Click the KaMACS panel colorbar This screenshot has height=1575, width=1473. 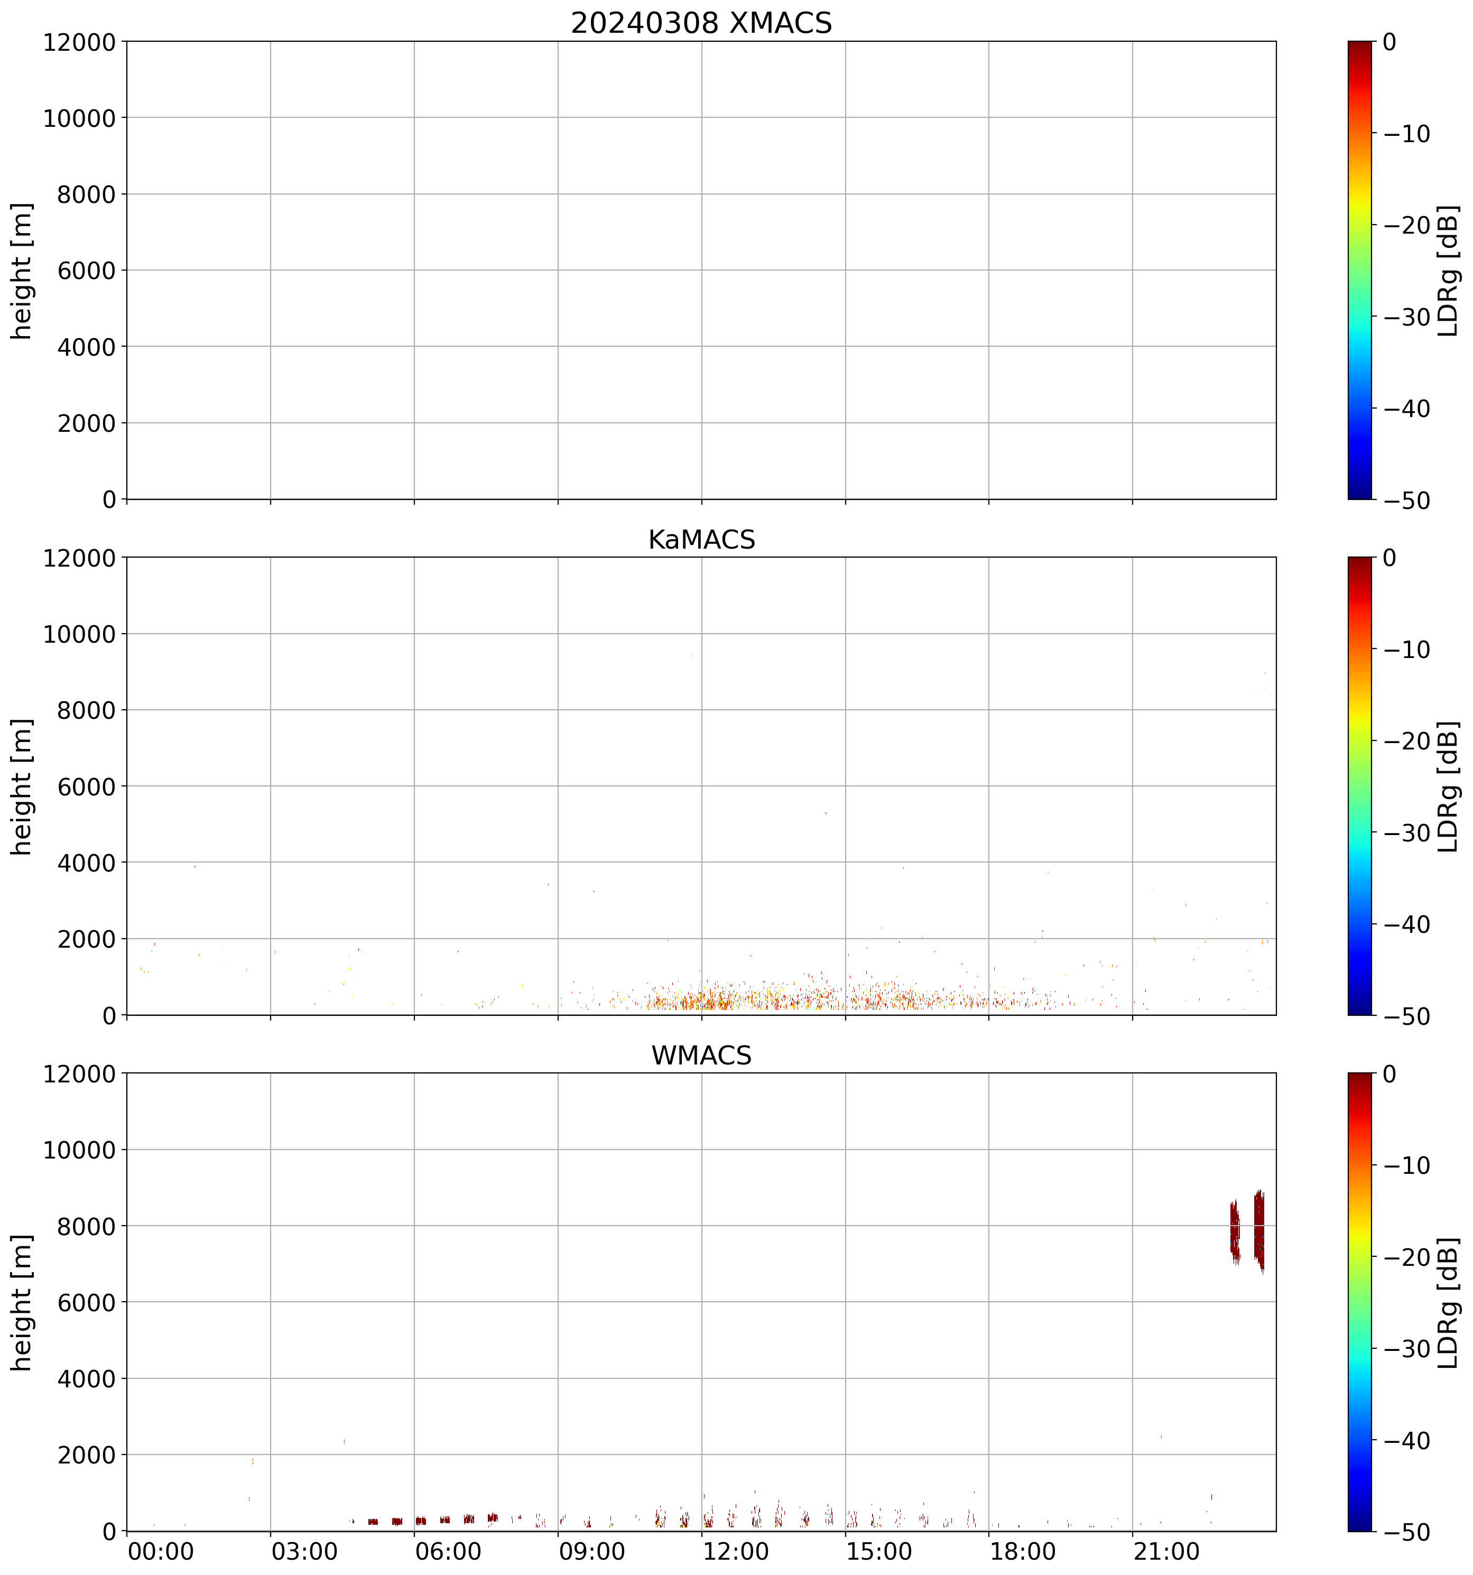(1359, 785)
